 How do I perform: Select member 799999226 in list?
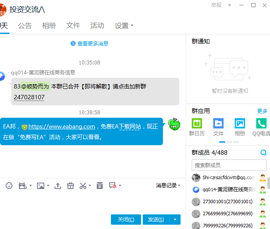click(229, 225)
